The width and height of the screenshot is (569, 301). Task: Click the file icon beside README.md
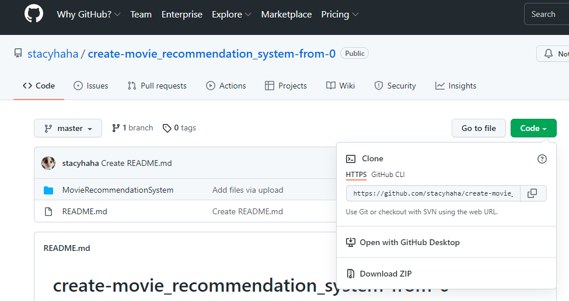point(48,211)
